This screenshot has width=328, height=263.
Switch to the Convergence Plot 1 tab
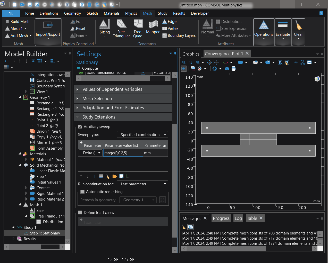pos(224,54)
